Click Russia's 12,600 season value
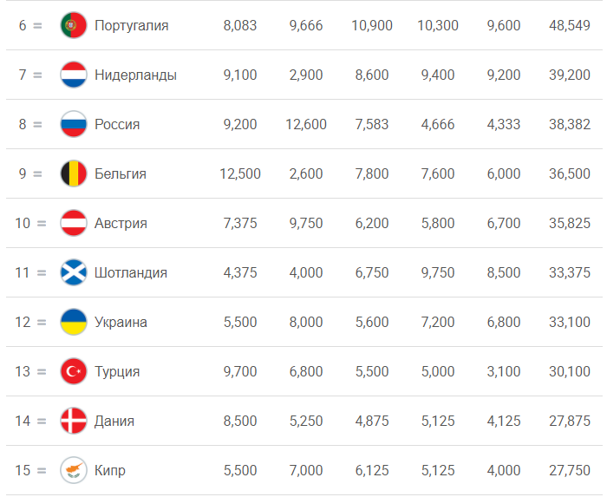 [306, 125]
